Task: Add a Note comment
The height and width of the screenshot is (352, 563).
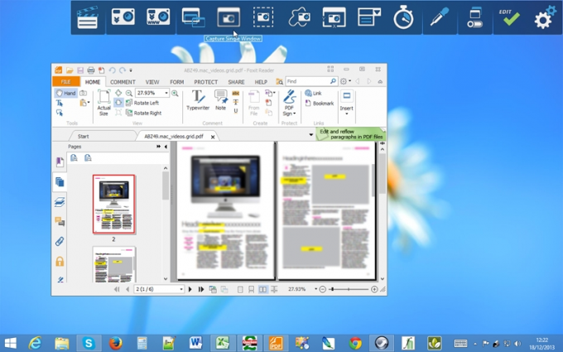Action: point(221,100)
